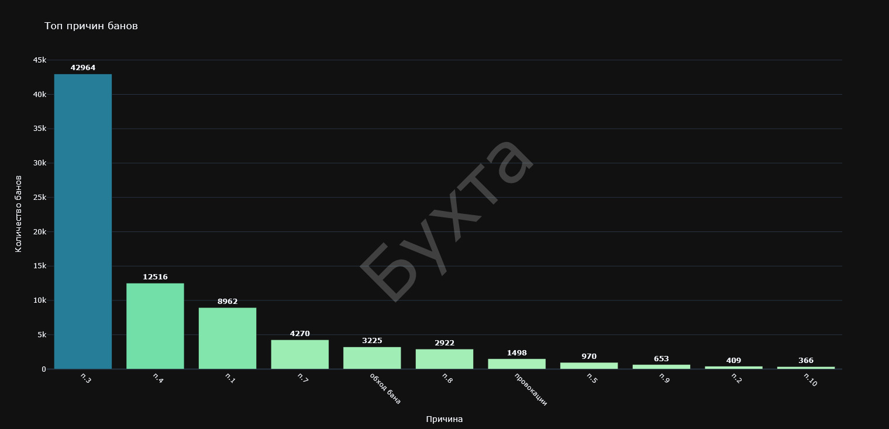Click the tallest bar for п.3
The image size is (889, 429).
83,222
